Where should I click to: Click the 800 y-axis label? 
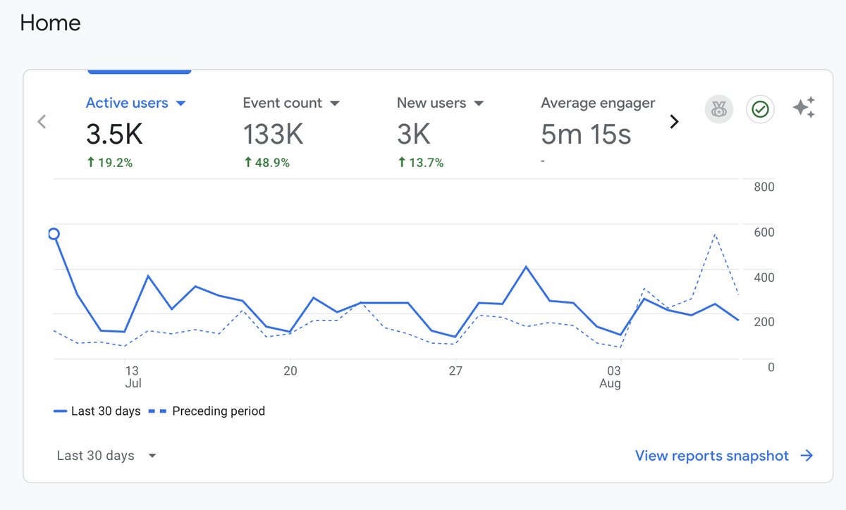[x=764, y=187]
